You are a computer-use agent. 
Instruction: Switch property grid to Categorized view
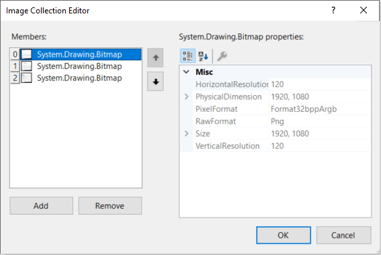click(x=188, y=56)
